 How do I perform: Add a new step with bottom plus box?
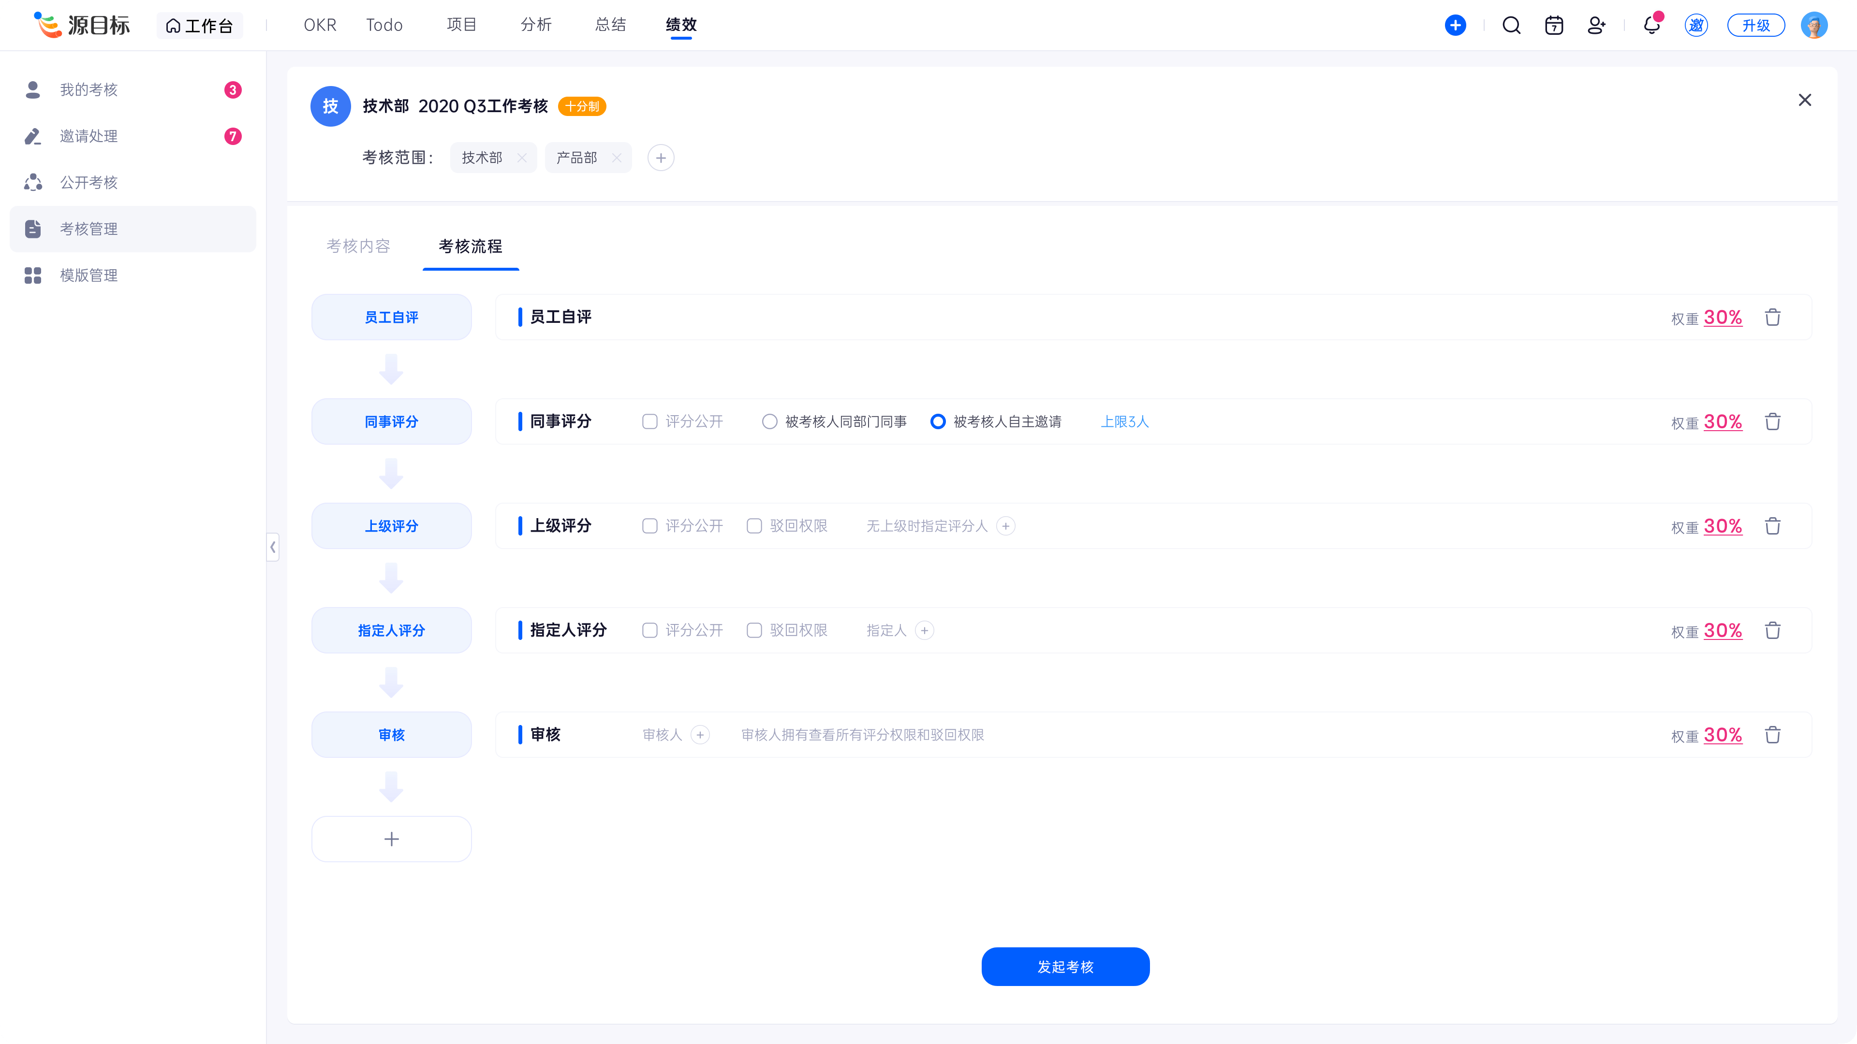click(391, 840)
